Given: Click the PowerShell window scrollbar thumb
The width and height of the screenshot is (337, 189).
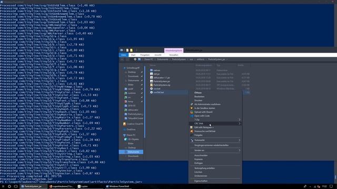Looking at the screenshot, I should (335, 177).
